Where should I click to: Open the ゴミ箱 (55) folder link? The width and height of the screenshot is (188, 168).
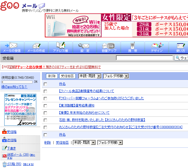pos(14,164)
